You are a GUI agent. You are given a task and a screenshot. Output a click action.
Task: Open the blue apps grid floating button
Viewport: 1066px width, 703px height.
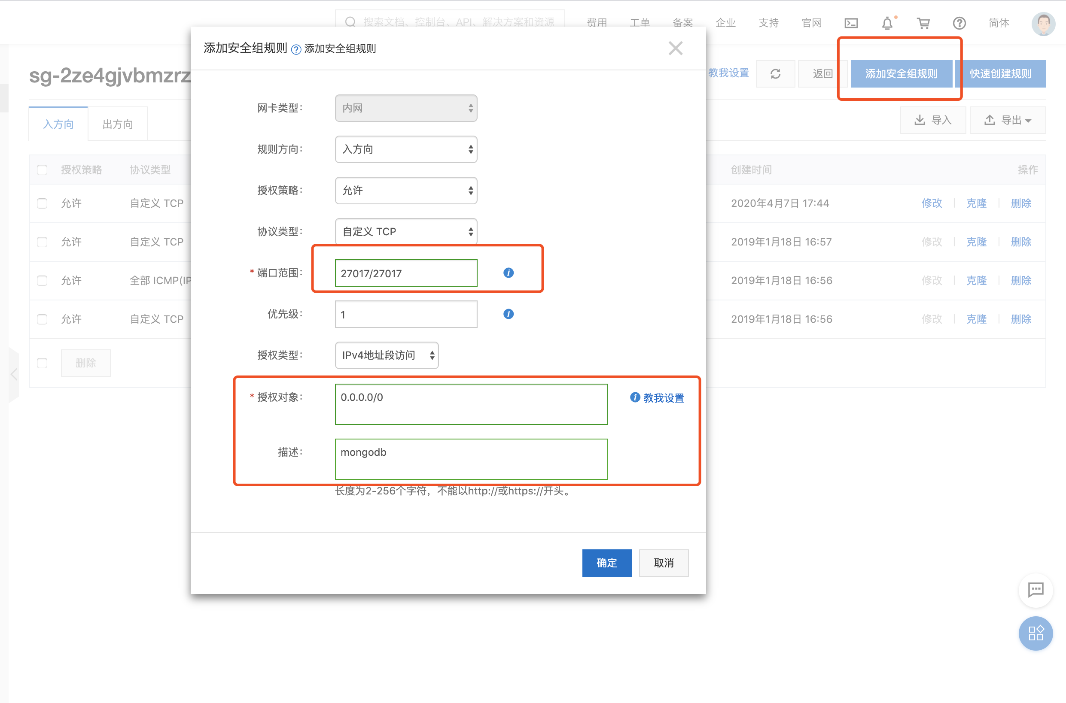[x=1036, y=633]
